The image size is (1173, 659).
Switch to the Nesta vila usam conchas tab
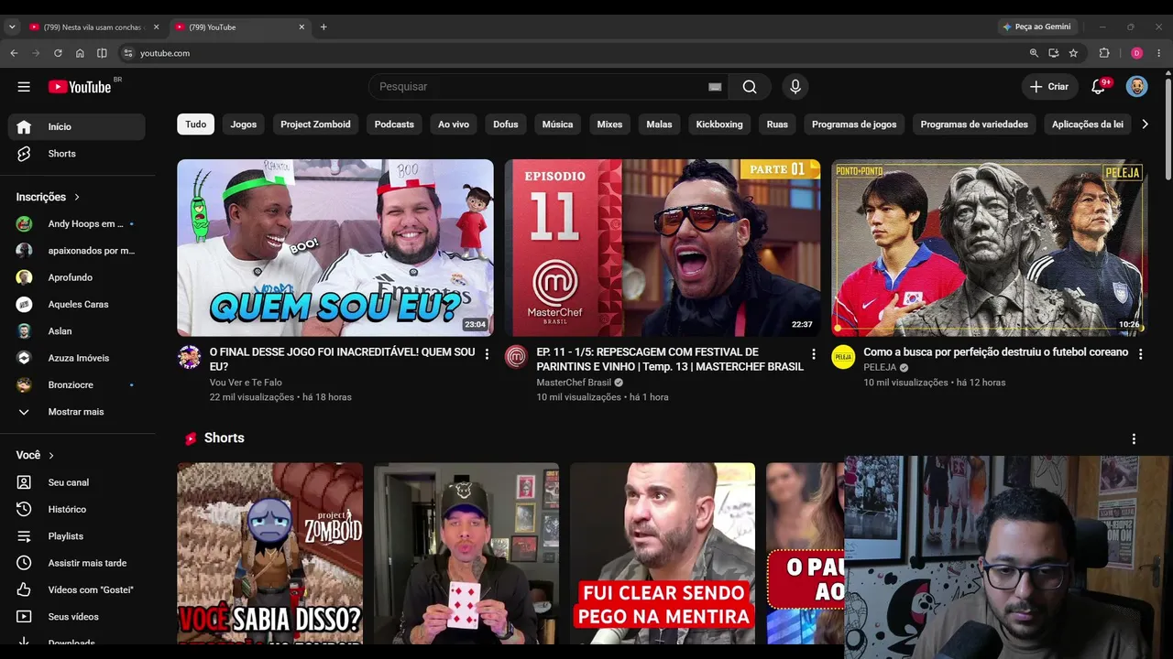[x=93, y=27]
